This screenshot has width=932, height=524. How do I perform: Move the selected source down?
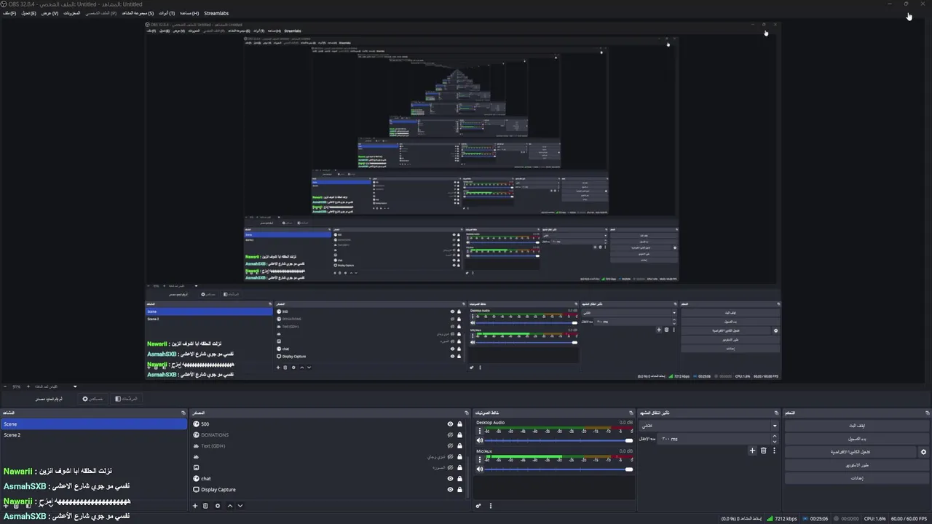pyautogui.click(x=240, y=506)
